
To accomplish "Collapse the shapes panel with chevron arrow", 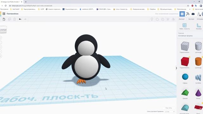I will pyautogui.click(x=176, y=68).
